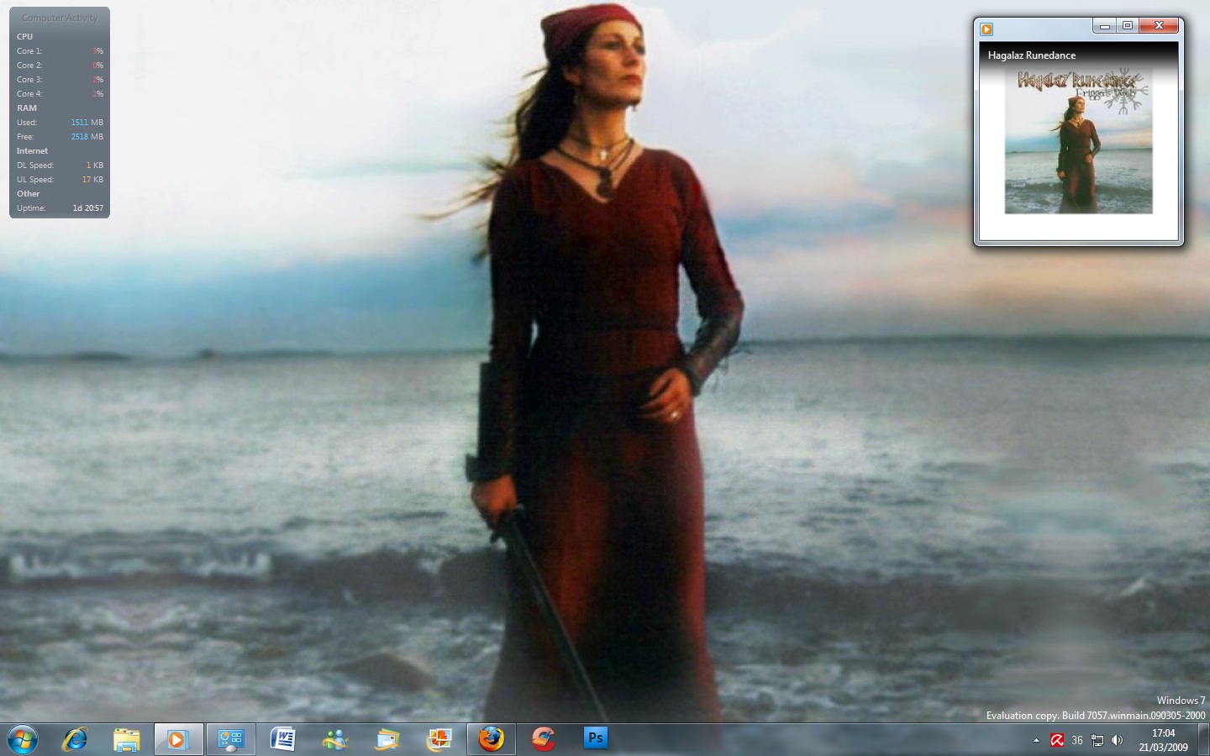Open the volume speaker tray icon
The height and width of the screenshot is (756, 1210).
tap(1117, 740)
